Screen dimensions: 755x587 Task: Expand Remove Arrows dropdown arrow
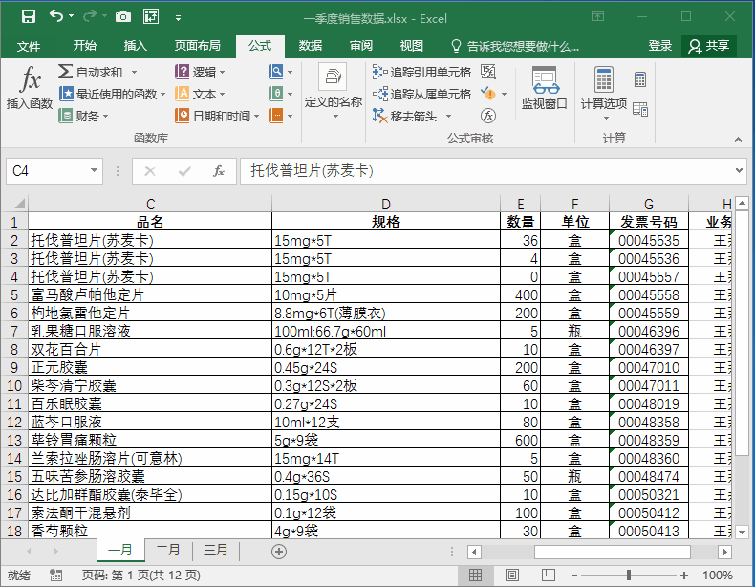pyautogui.click(x=449, y=116)
